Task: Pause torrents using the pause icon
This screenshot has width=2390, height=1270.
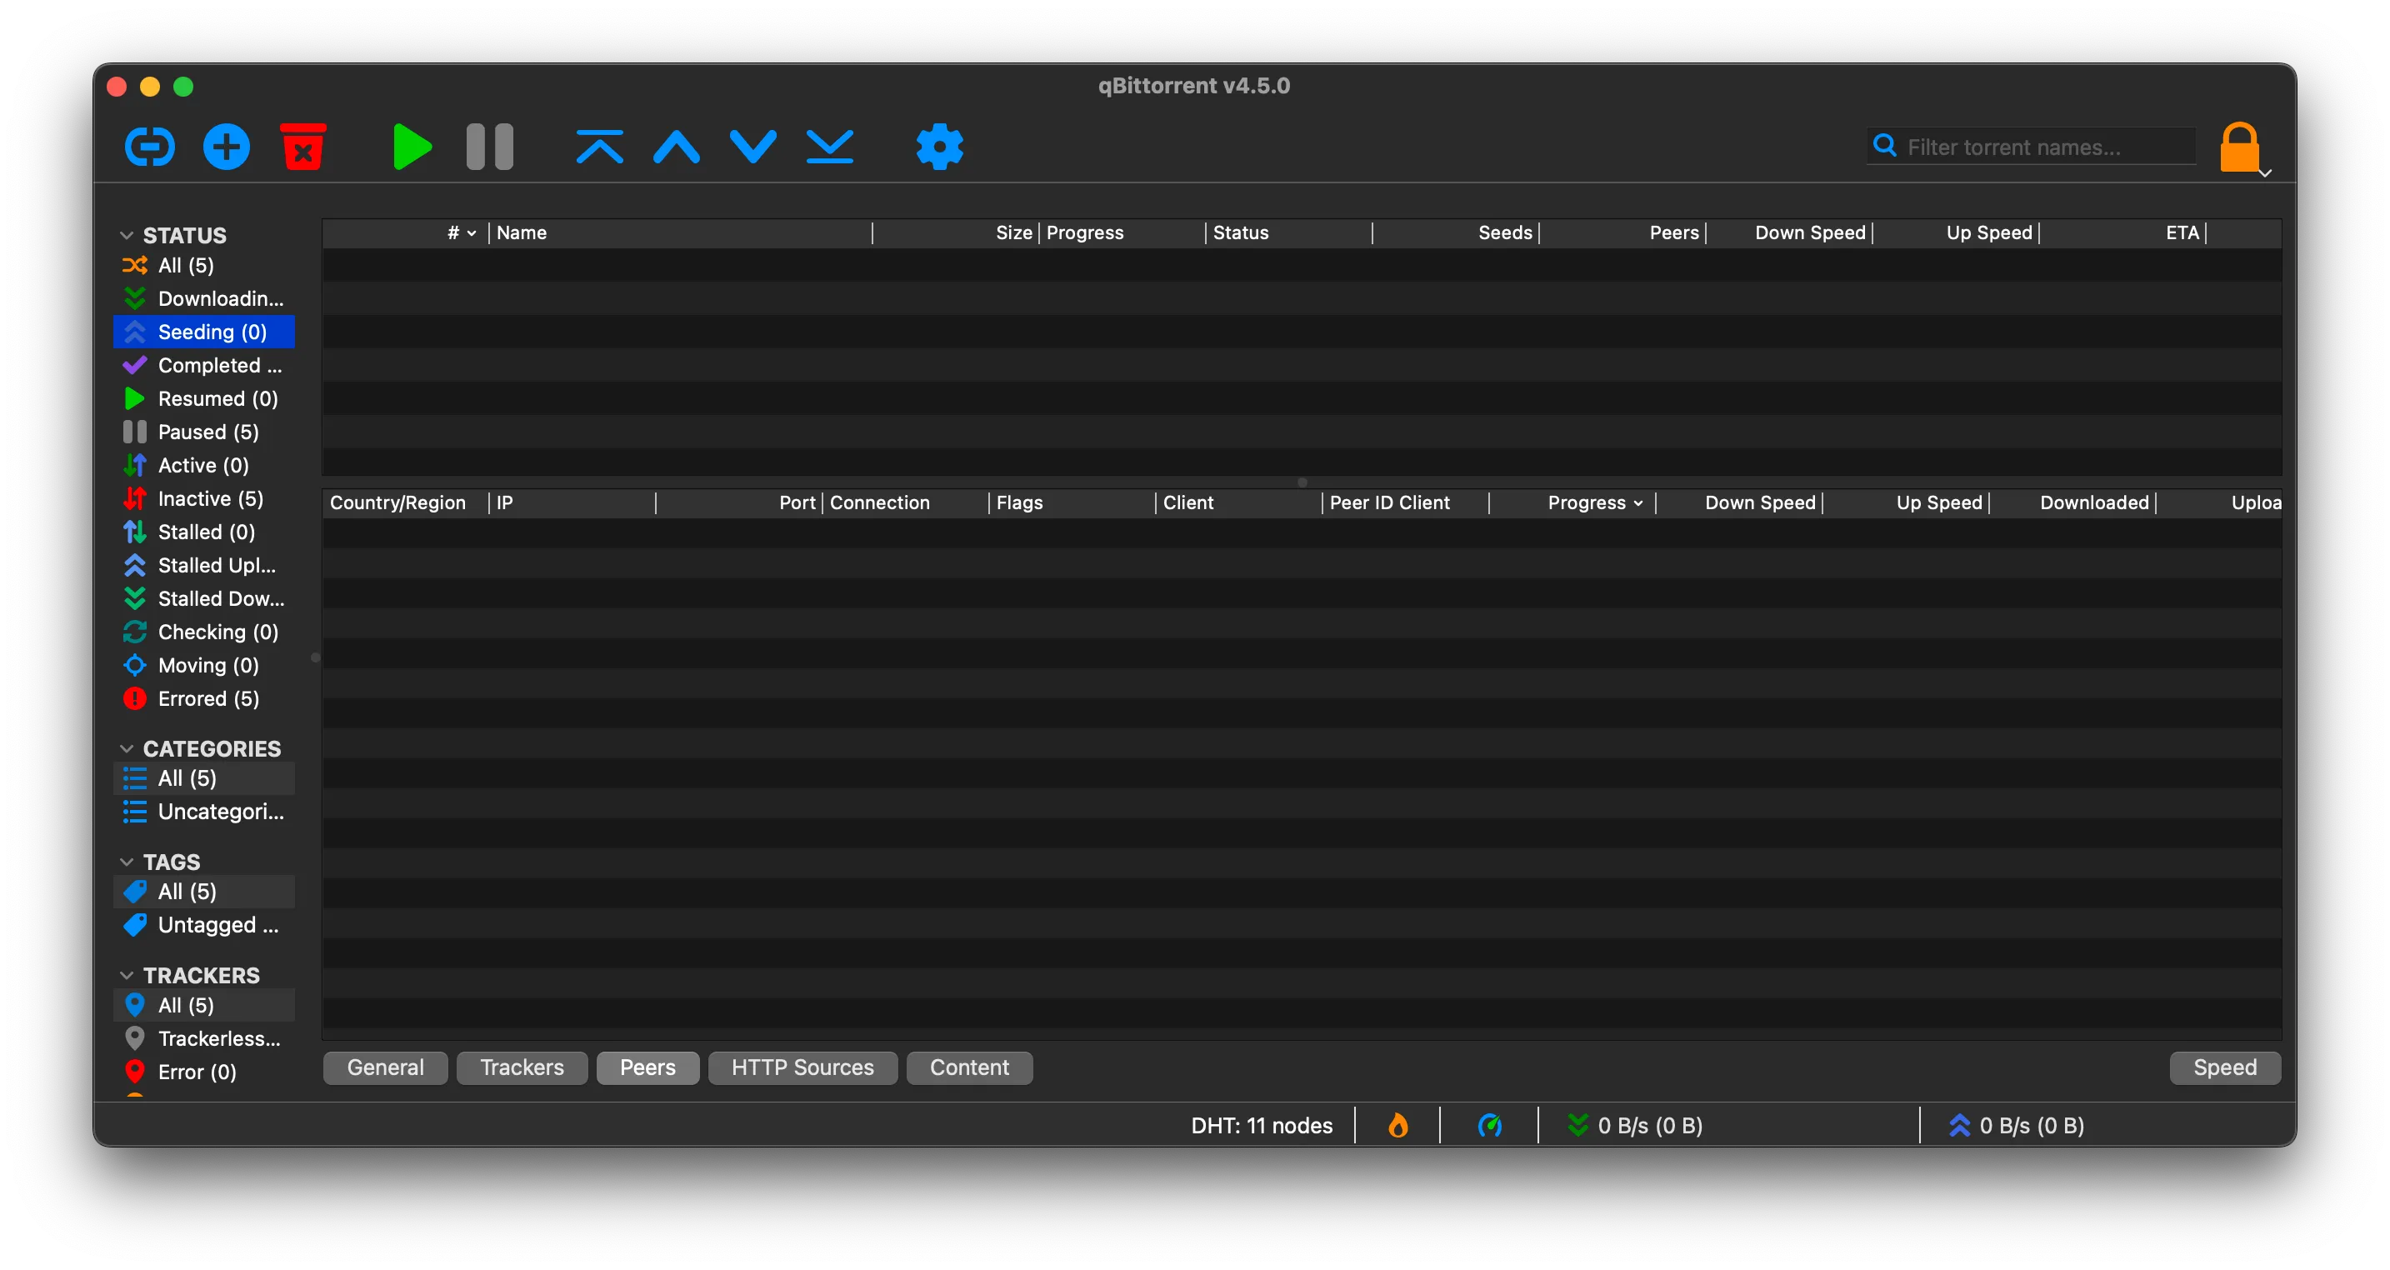Action: point(488,146)
